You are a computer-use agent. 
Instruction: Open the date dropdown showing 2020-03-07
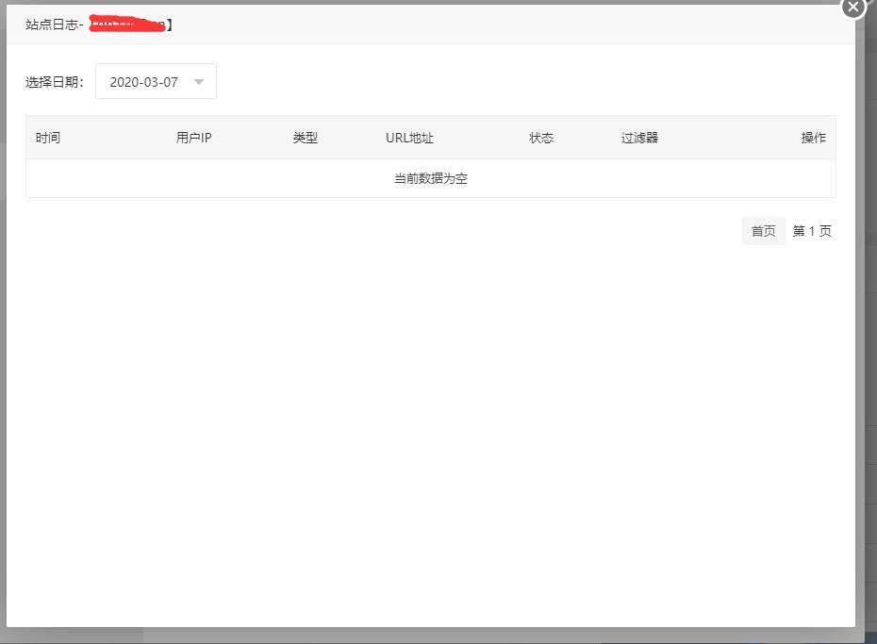point(156,82)
